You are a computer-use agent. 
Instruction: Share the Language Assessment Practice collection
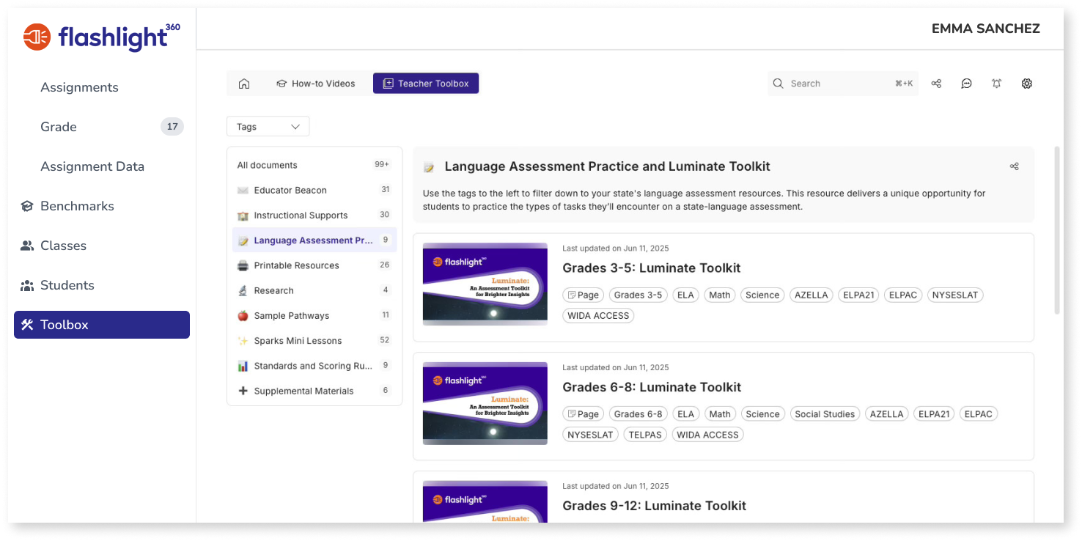tap(1015, 166)
